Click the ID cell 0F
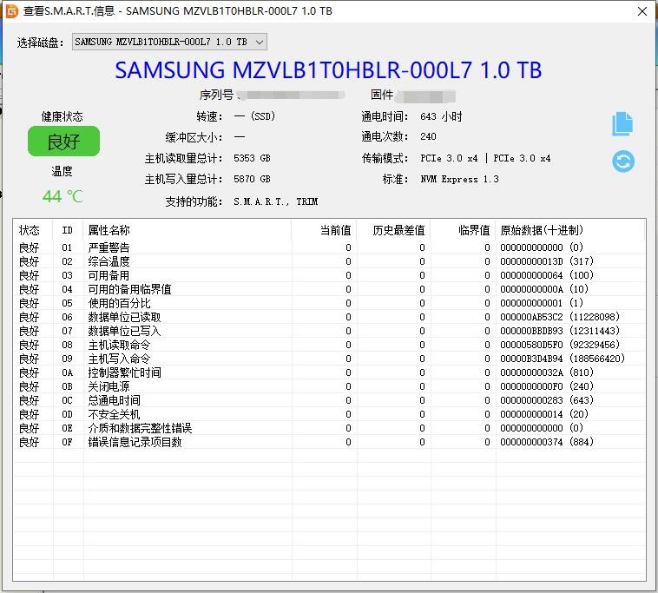This screenshot has height=593, width=658. click(67, 442)
